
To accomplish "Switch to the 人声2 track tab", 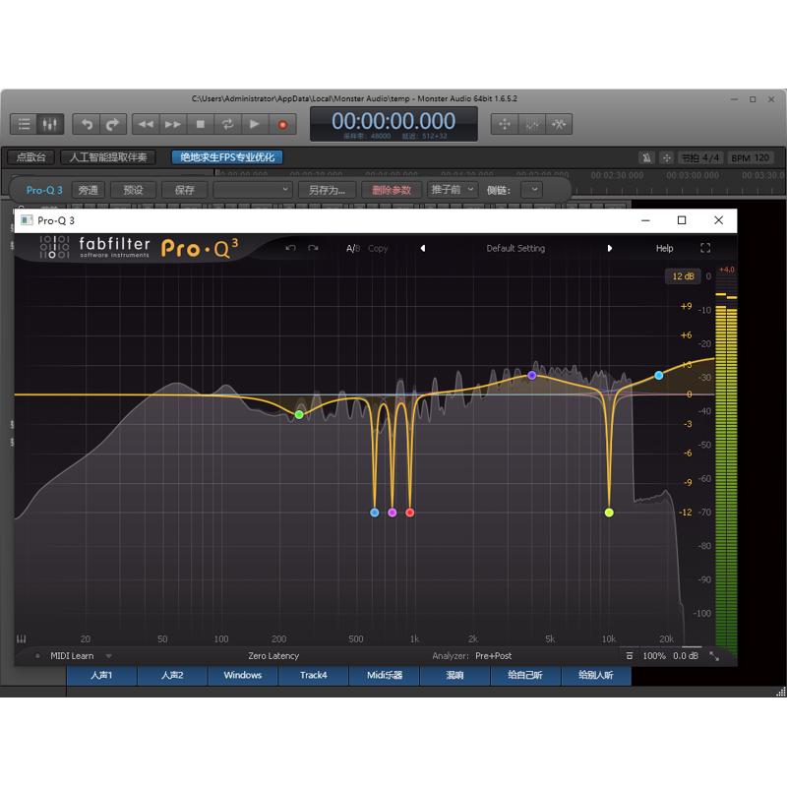I will [172, 675].
